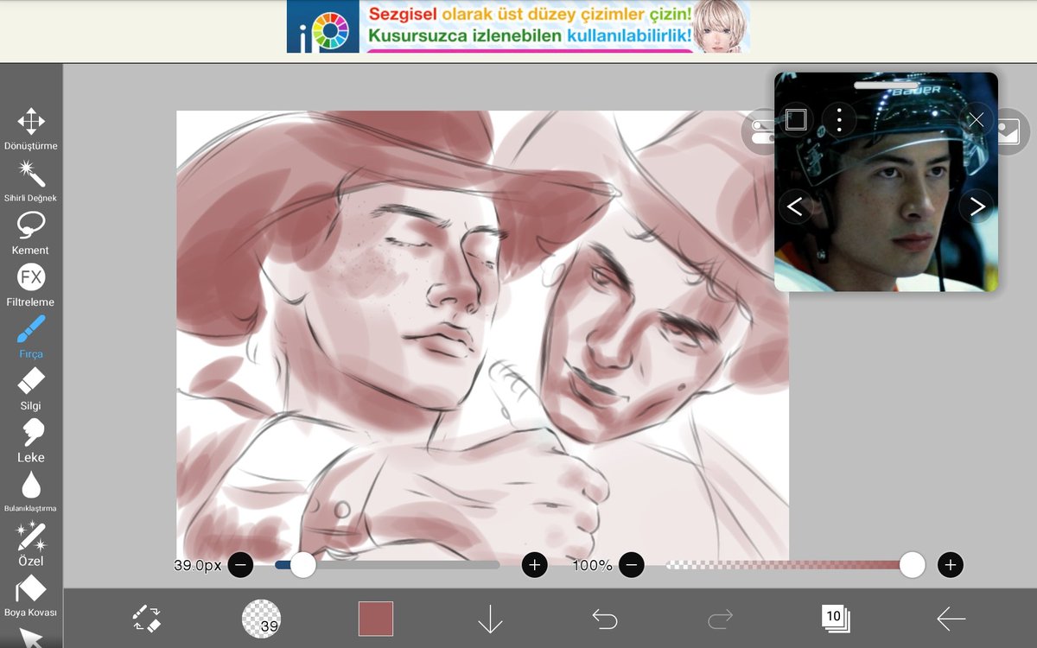Select the Kement lasso tool
The width and height of the screenshot is (1037, 648).
tap(31, 232)
